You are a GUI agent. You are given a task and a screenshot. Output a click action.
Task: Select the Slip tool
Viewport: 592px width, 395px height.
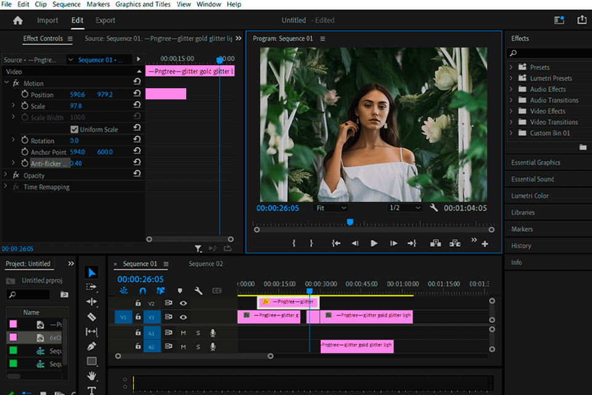pos(91,331)
